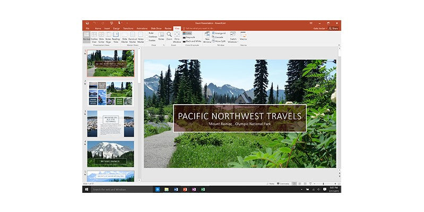Image resolution: width=424 pixels, height=212 pixels.
Task: Switch to the Insert tab
Action: [107, 29]
